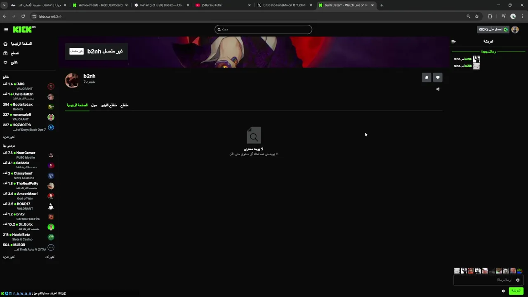
Task: Open the emoji picker in chat box
Action: tap(518, 280)
